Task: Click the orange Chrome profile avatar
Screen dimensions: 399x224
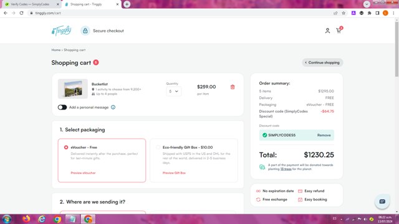Action: (x=385, y=13)
